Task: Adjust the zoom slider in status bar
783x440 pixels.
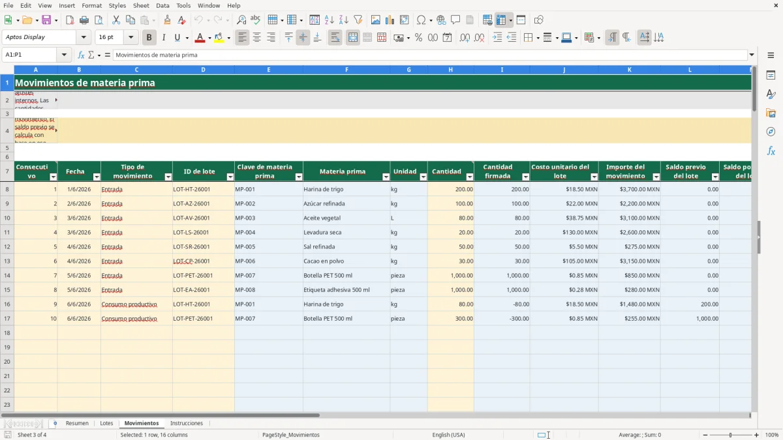Action: click(731, 435)
